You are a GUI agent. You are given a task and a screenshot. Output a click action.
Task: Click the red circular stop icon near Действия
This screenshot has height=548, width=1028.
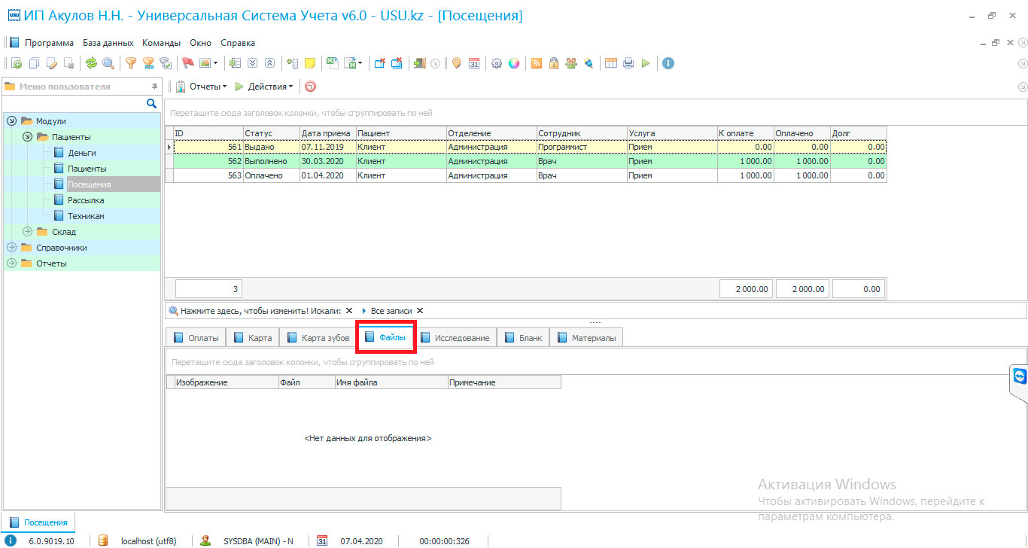(310, 87)
